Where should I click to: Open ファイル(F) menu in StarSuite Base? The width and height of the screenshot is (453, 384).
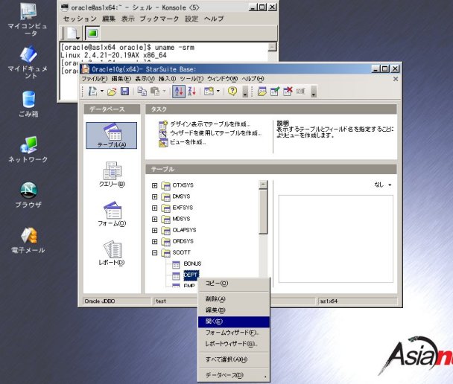click(94, 79)
